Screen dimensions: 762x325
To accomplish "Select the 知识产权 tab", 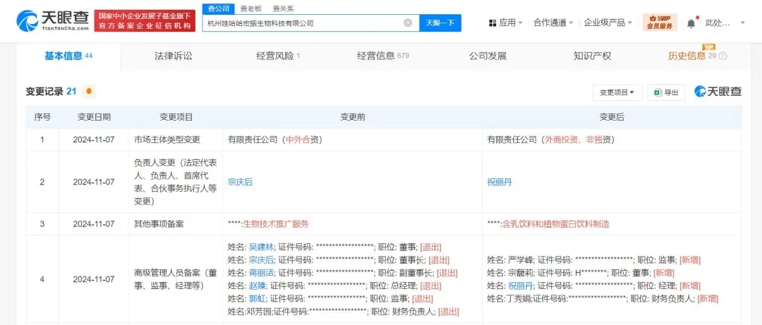I will click(x=593, y=56).
